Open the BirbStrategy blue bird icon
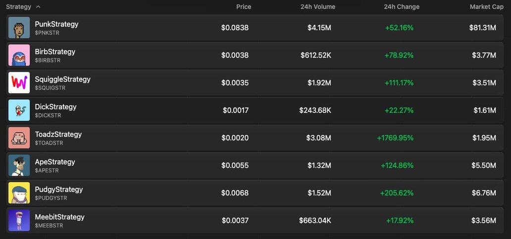Screen dimensions: 511x239 coord(19,55)
